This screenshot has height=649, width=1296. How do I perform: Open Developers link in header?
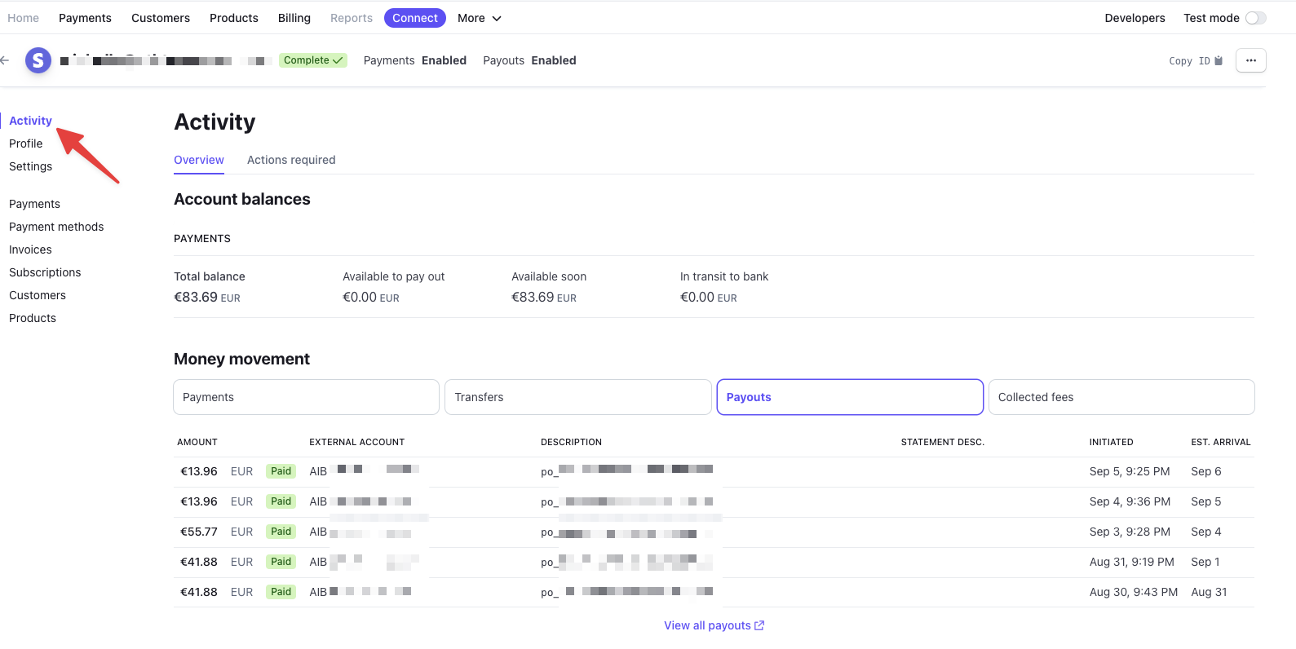(1135, 18)
